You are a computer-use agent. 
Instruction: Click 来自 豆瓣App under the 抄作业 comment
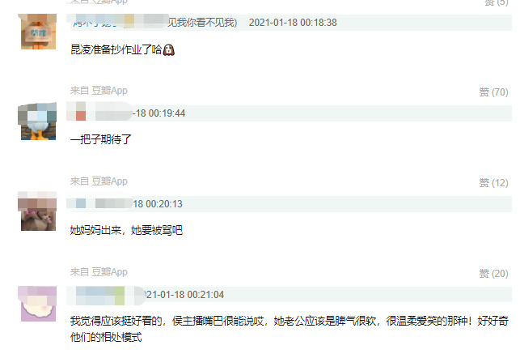tap(99, 91)
